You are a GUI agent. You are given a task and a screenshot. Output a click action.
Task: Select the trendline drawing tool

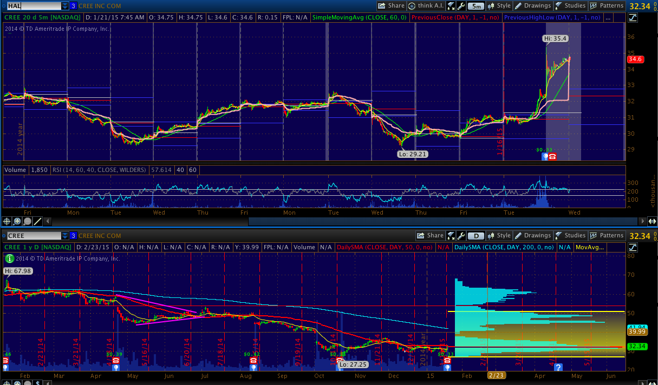[38, 221]
